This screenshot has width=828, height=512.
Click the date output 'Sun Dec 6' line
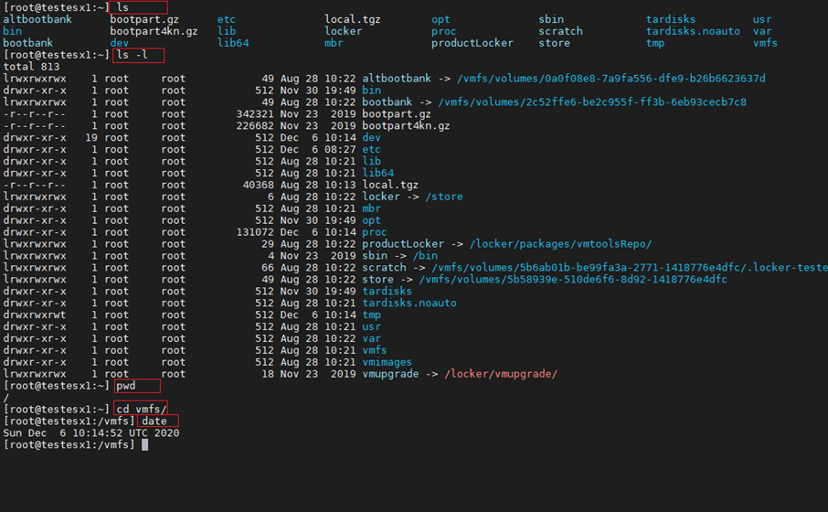[x=91, y=433]
